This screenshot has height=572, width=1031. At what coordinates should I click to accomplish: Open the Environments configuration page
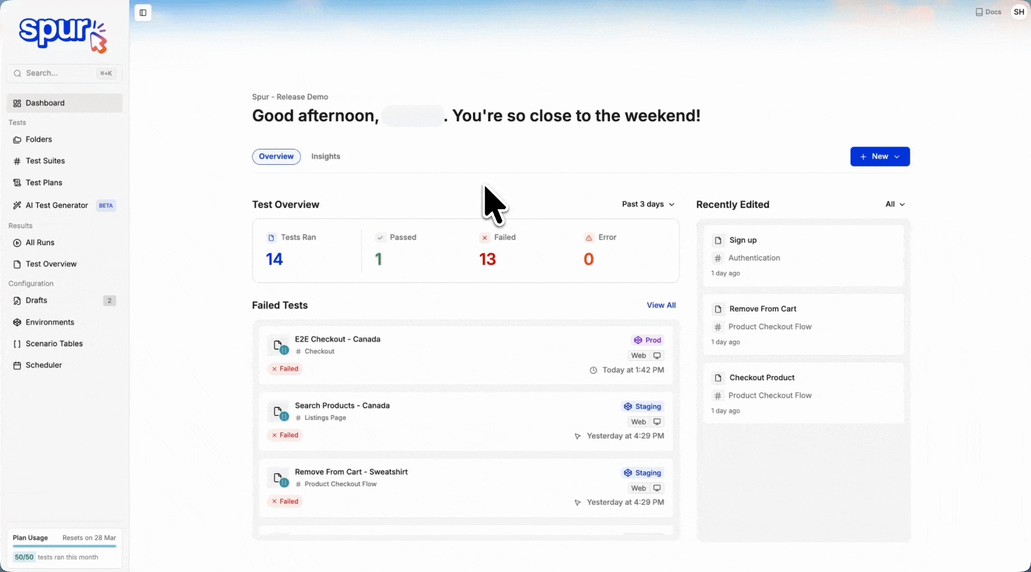(x=50, y=322)
